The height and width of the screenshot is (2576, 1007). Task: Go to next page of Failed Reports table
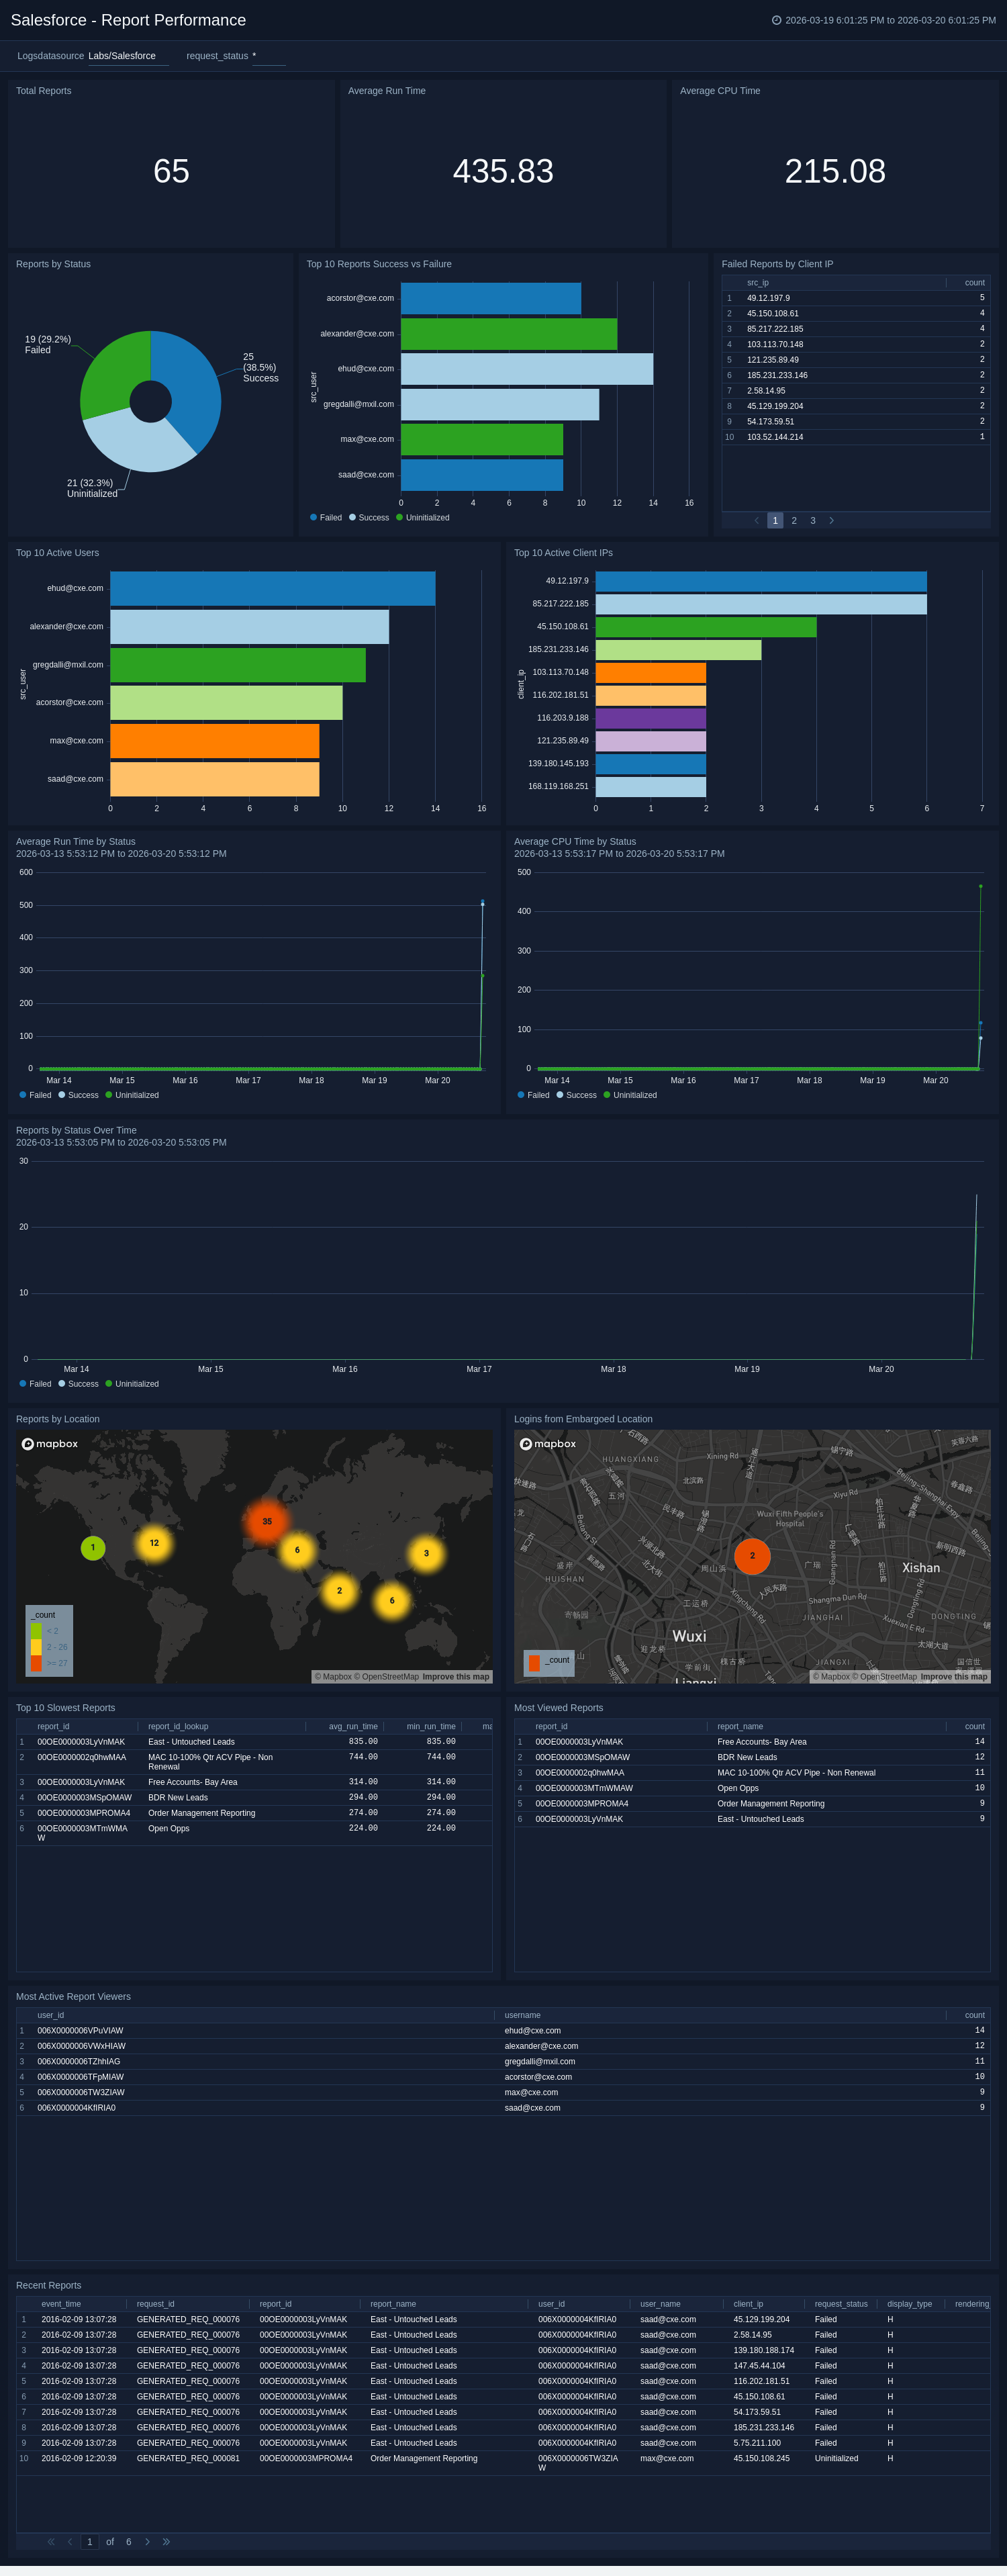pos(831,520)
